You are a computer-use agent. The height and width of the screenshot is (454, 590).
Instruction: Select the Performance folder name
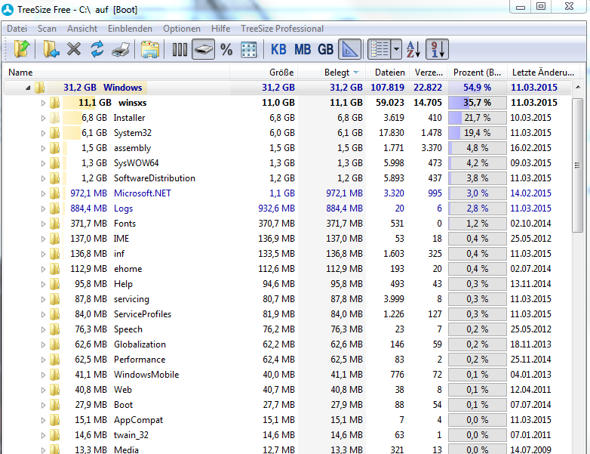tap(140, 360)
